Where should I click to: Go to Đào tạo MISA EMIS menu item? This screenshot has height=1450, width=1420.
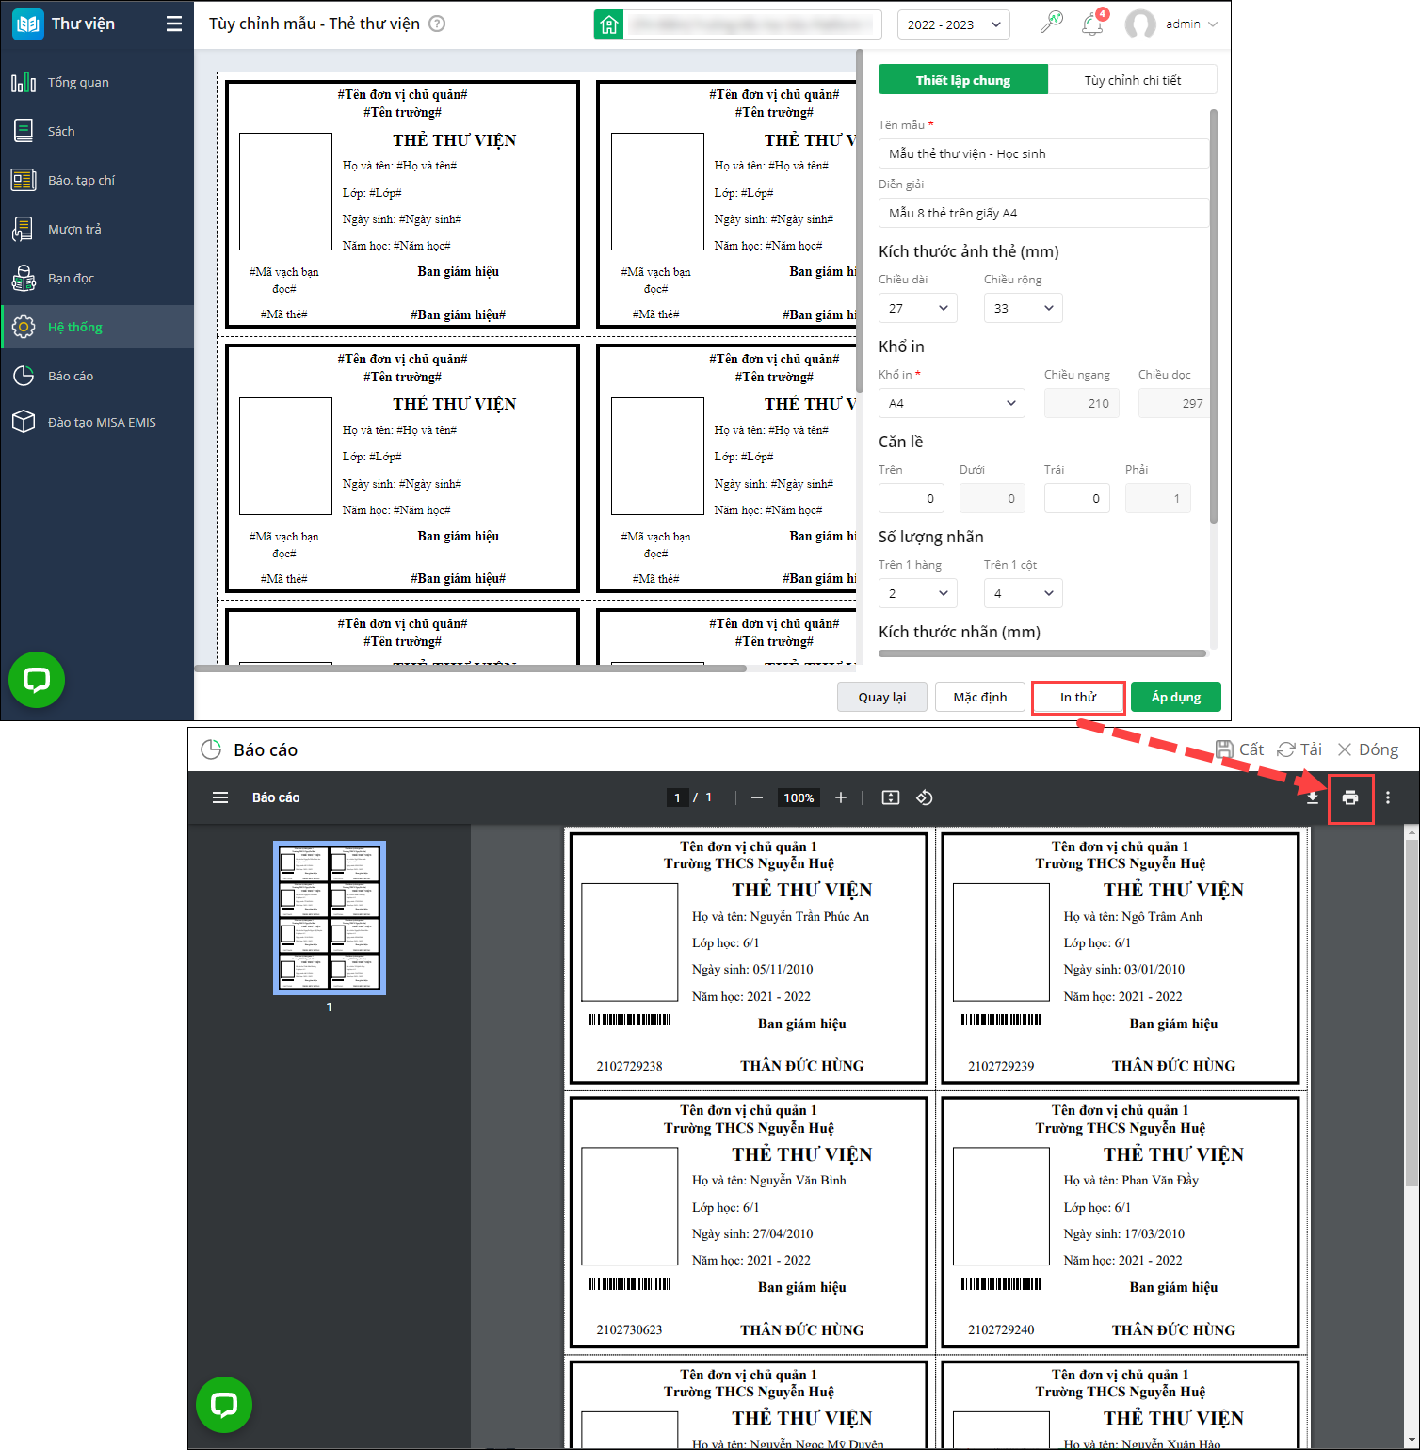pos(102,422)
